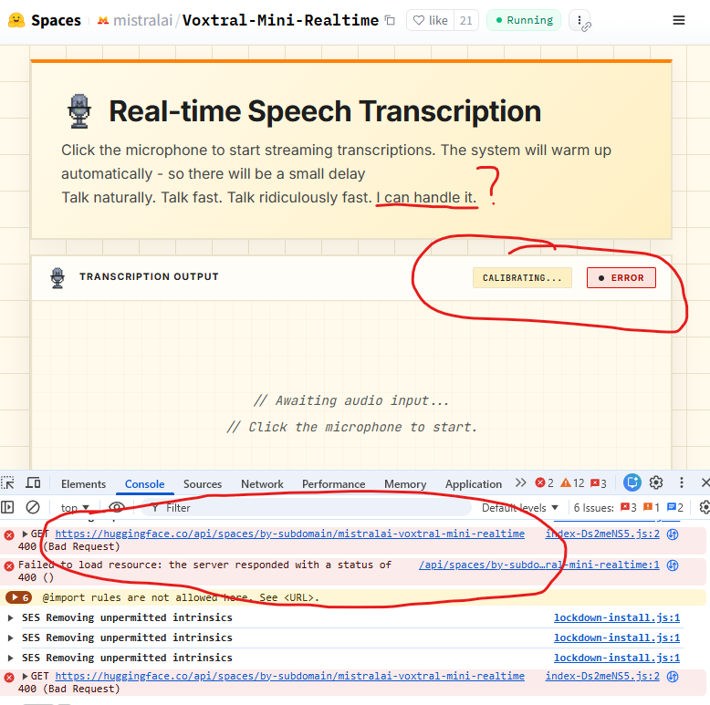Screen dimensions: 710x705
Task: Like the space with heart button
Action: point(430,20)
